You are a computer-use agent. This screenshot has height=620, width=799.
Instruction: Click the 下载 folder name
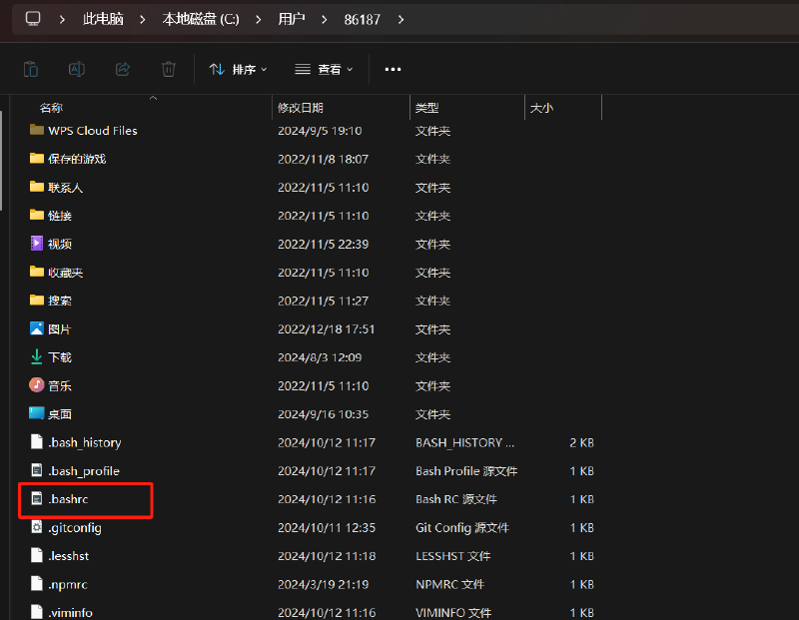click(x=60, y=357)
